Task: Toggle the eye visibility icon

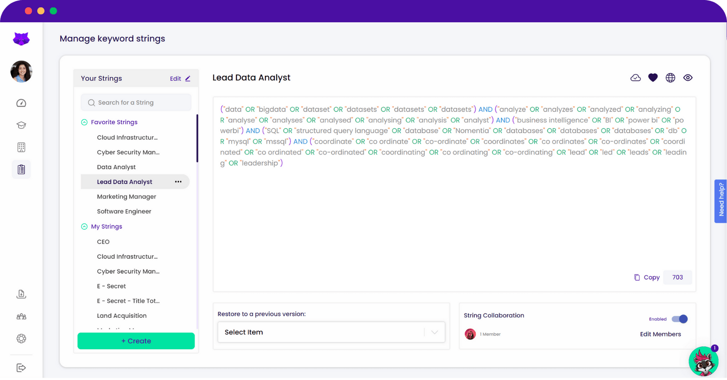Action: [x=688, y=78]
